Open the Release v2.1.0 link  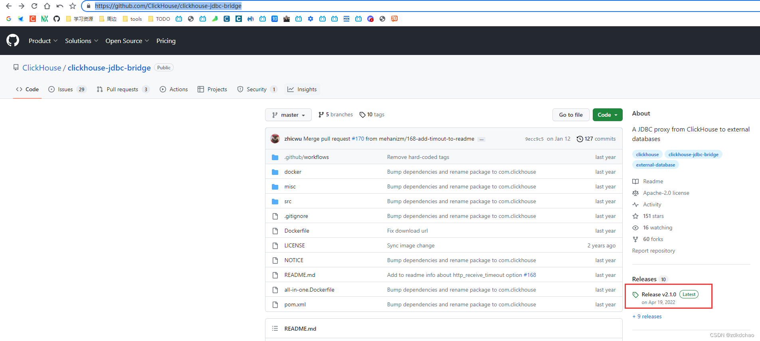[x=659, y=294]
